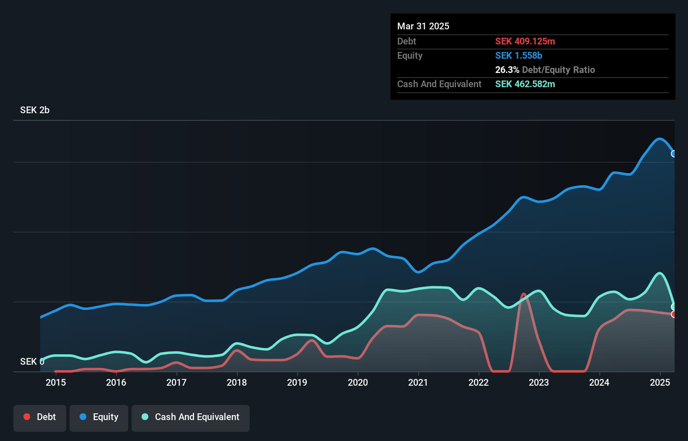Click the 2022 x-axis year label

point(478,382)
